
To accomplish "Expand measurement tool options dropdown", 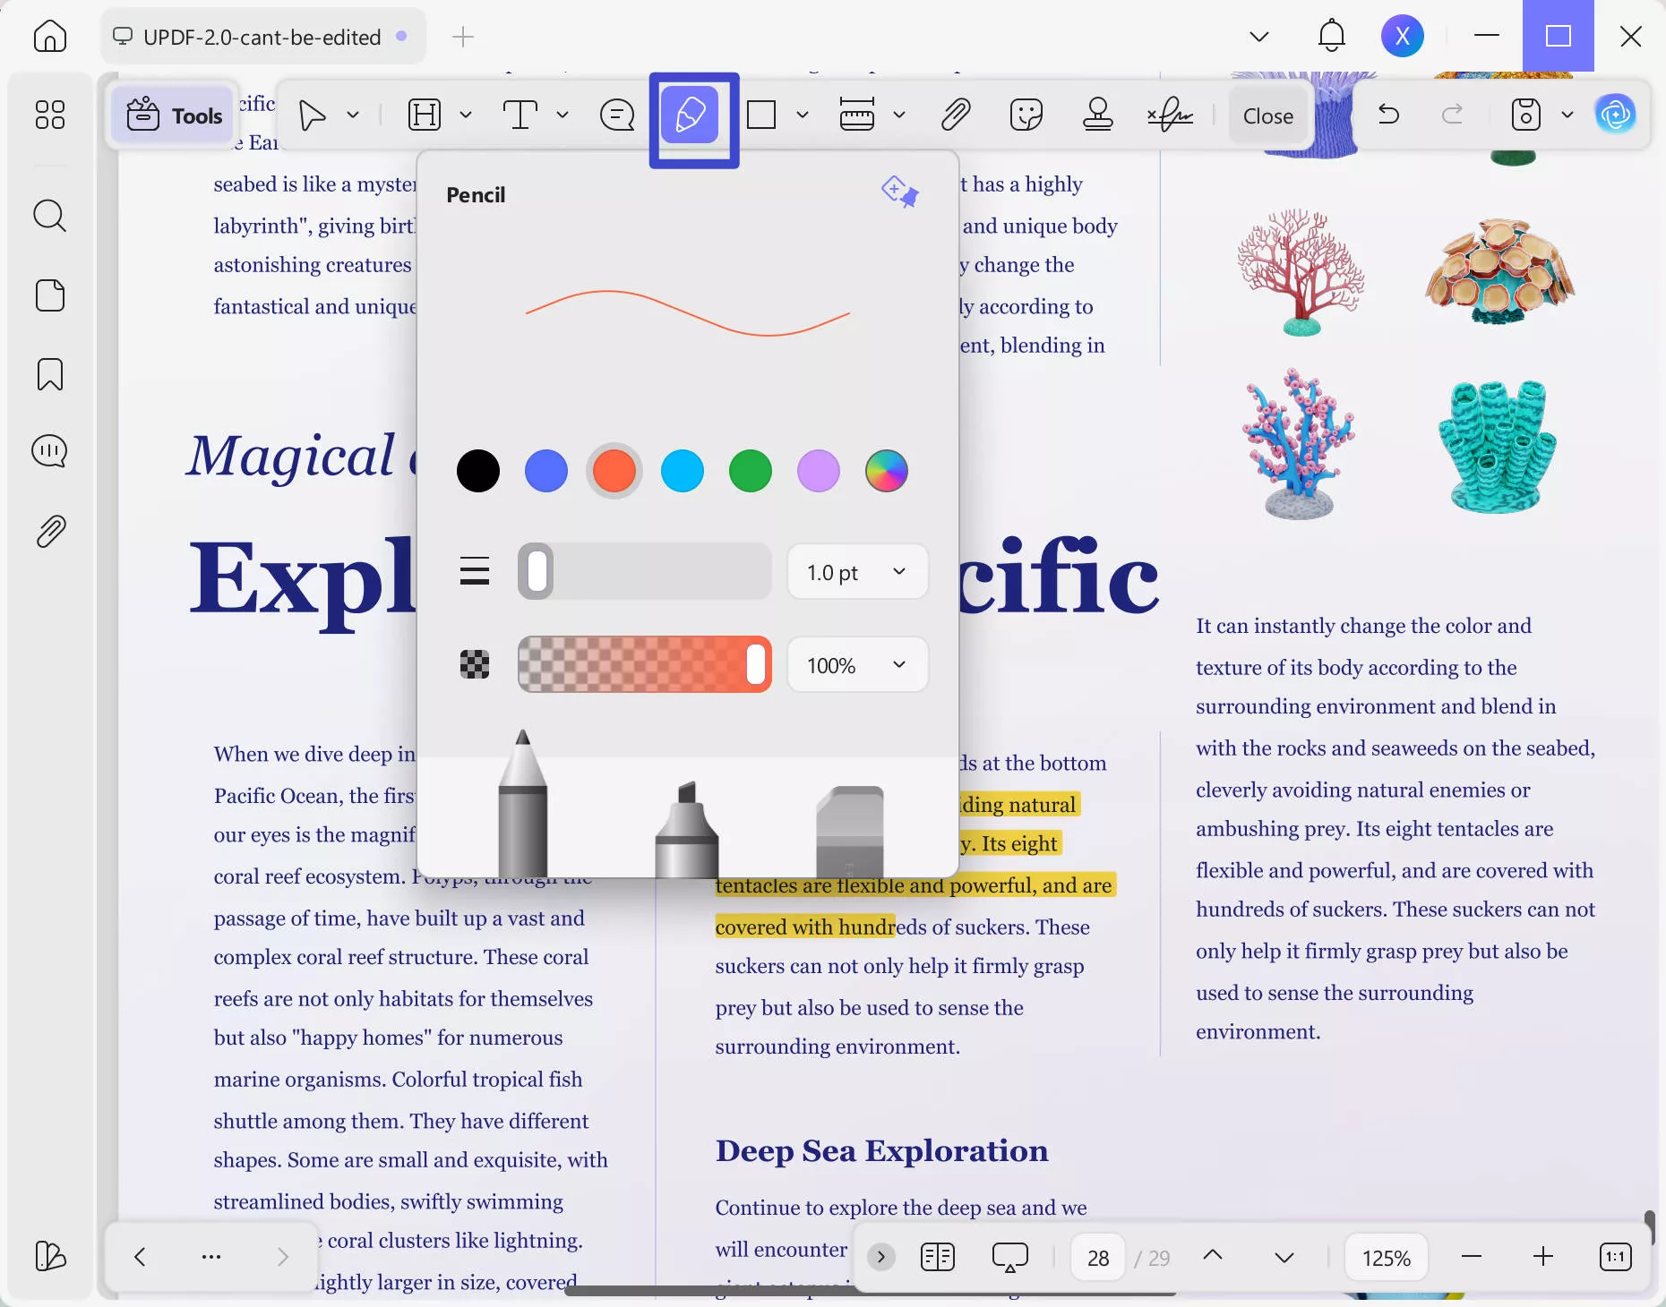I will pyautogui.click(x=899, y=115).
